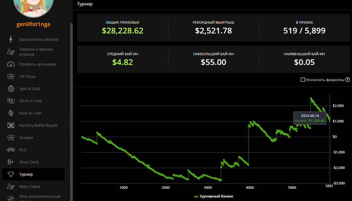Enable the Исключить фрироллы checkbox
This screenshot has width=352, height=201.
(303, 79)
